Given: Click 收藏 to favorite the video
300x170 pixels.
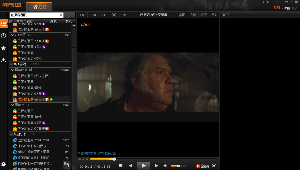Looking at the screenshot, I should pyautogui.click(x=193, y=15).
